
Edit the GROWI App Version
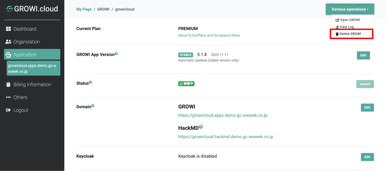click(x=363, y=55)
